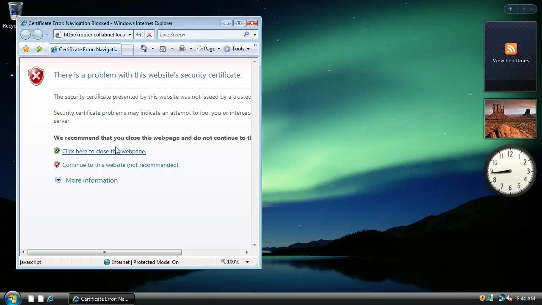Select Certificate Error: Na... taskbar button
Image resolution: width=542 pixels, height=305 pixels.
[101, 299]
